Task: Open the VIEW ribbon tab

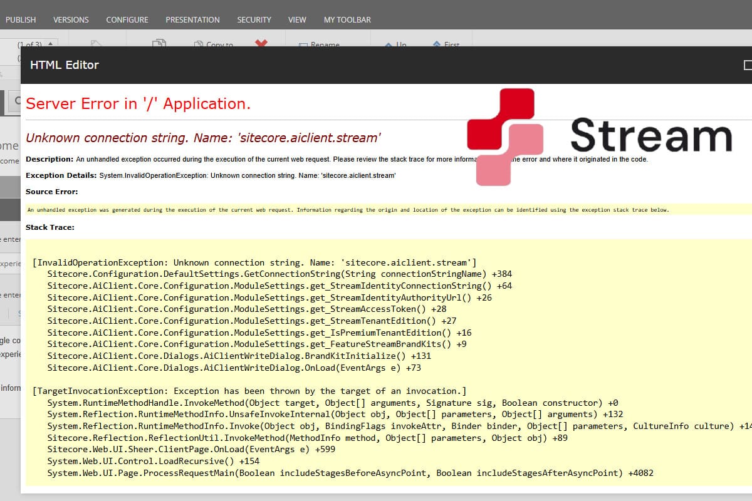Action: [297, 19]
